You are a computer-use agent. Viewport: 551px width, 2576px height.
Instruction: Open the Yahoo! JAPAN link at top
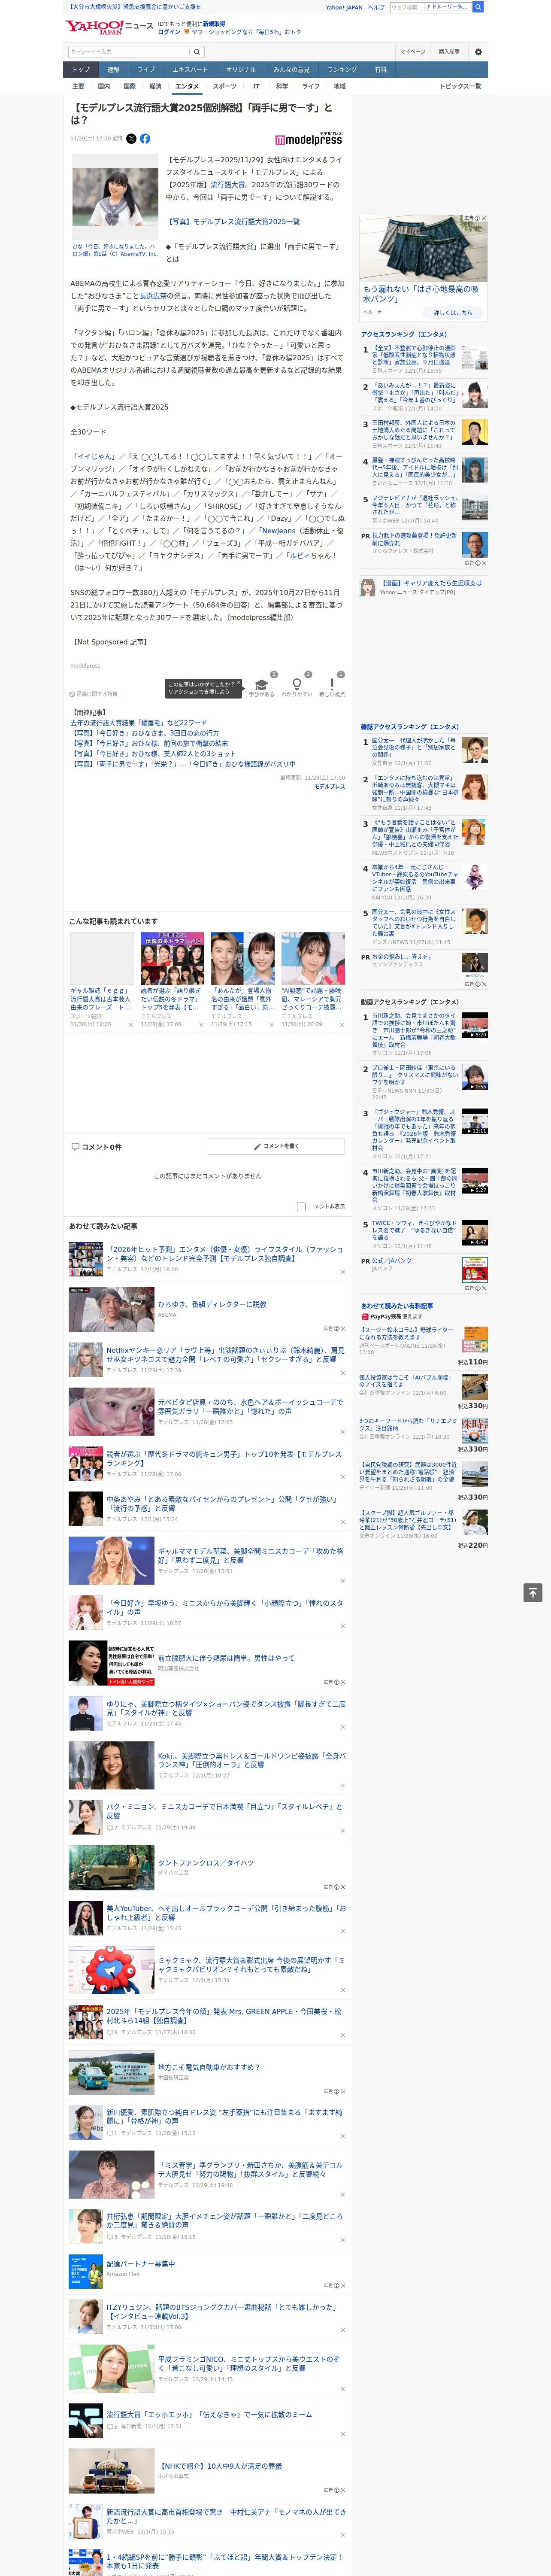[x=344, y=7]
